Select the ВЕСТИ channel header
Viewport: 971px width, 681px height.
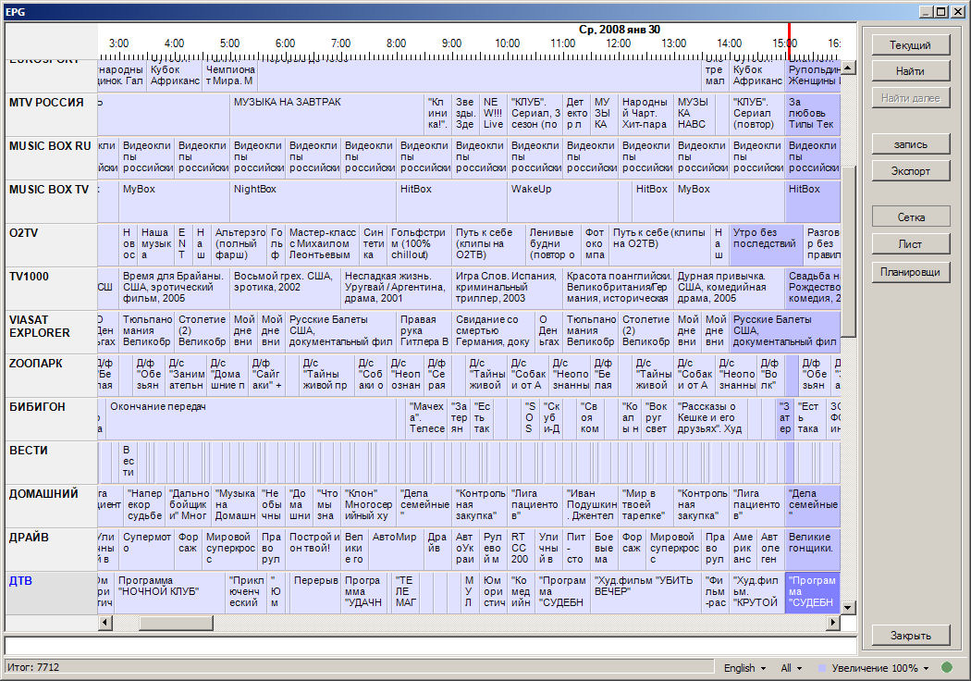tap(52, 463)
